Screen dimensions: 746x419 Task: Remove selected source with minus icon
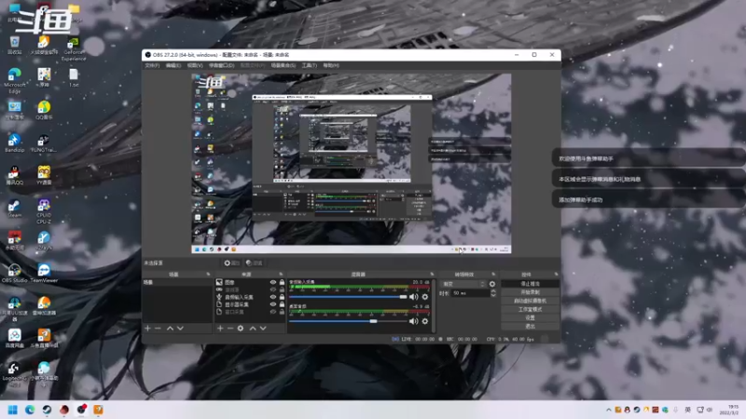coord(230,329)
